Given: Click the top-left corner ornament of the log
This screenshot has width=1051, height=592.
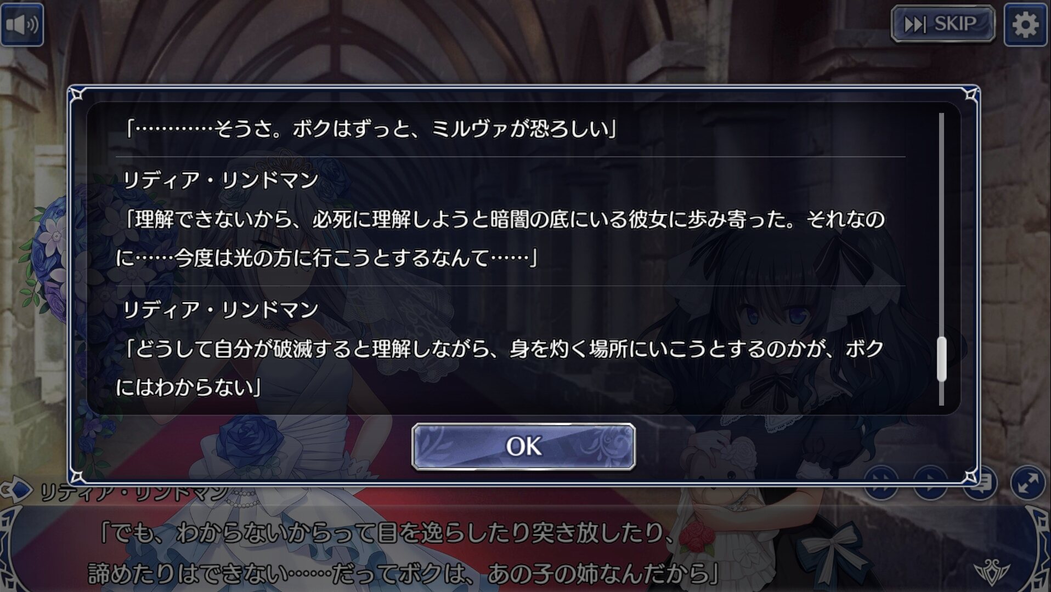Looking at the screenshot, I should tap(77, 95).
